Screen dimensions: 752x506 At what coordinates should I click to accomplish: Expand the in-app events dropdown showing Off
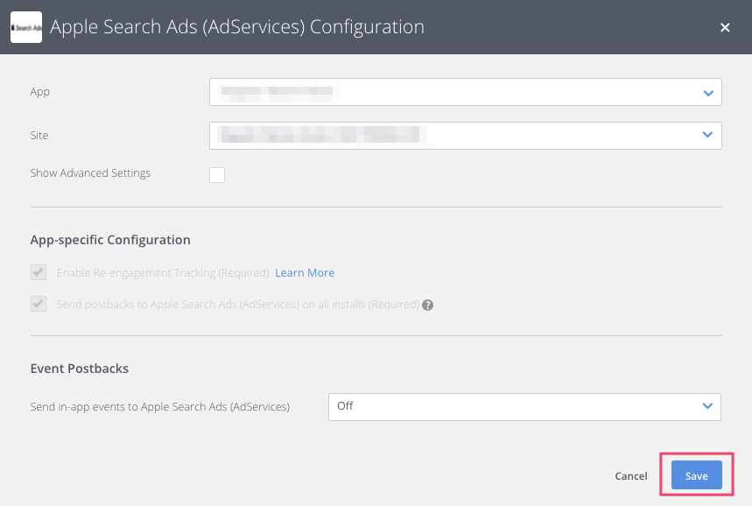[x=517, y=406]
